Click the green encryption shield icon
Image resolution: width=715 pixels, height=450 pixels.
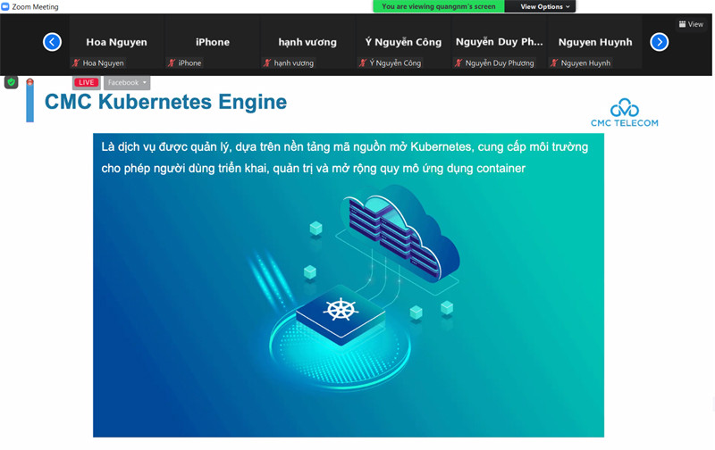11,82
